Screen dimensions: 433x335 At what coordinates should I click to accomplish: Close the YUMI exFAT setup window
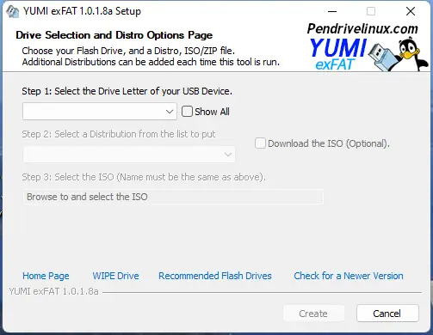pyautogui.click(x=411, y=11)
